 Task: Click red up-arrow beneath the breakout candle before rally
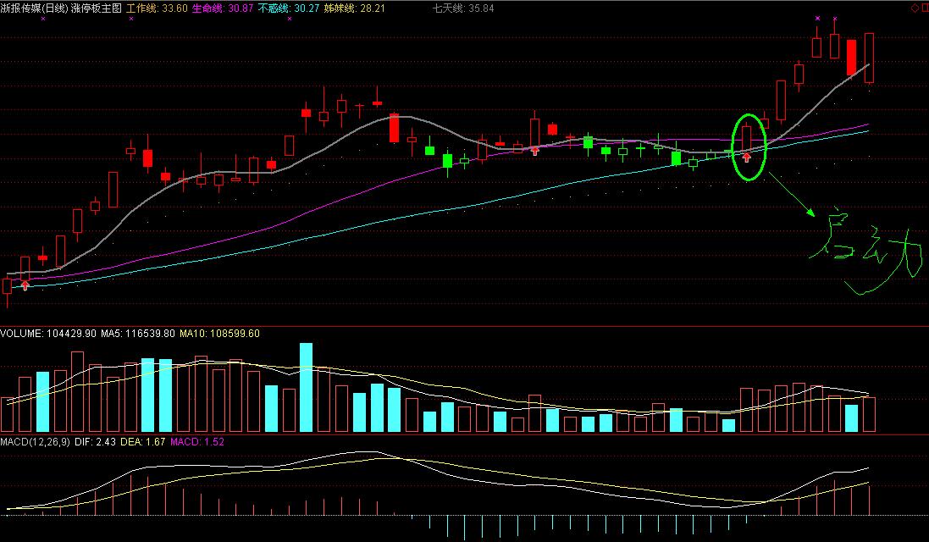tap(747, 157)
